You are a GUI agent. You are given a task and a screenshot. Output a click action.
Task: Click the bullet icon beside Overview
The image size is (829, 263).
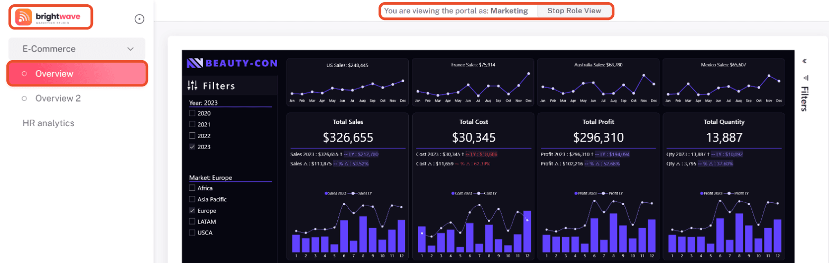pos(24,74)
